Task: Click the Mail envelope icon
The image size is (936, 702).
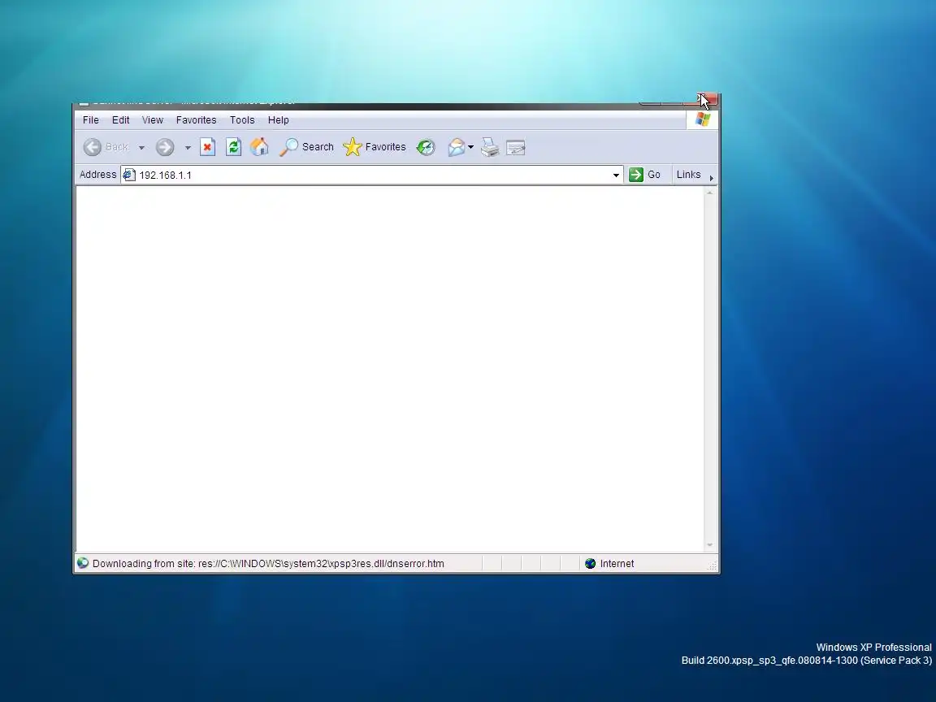Action: click(x=457, y=147)
